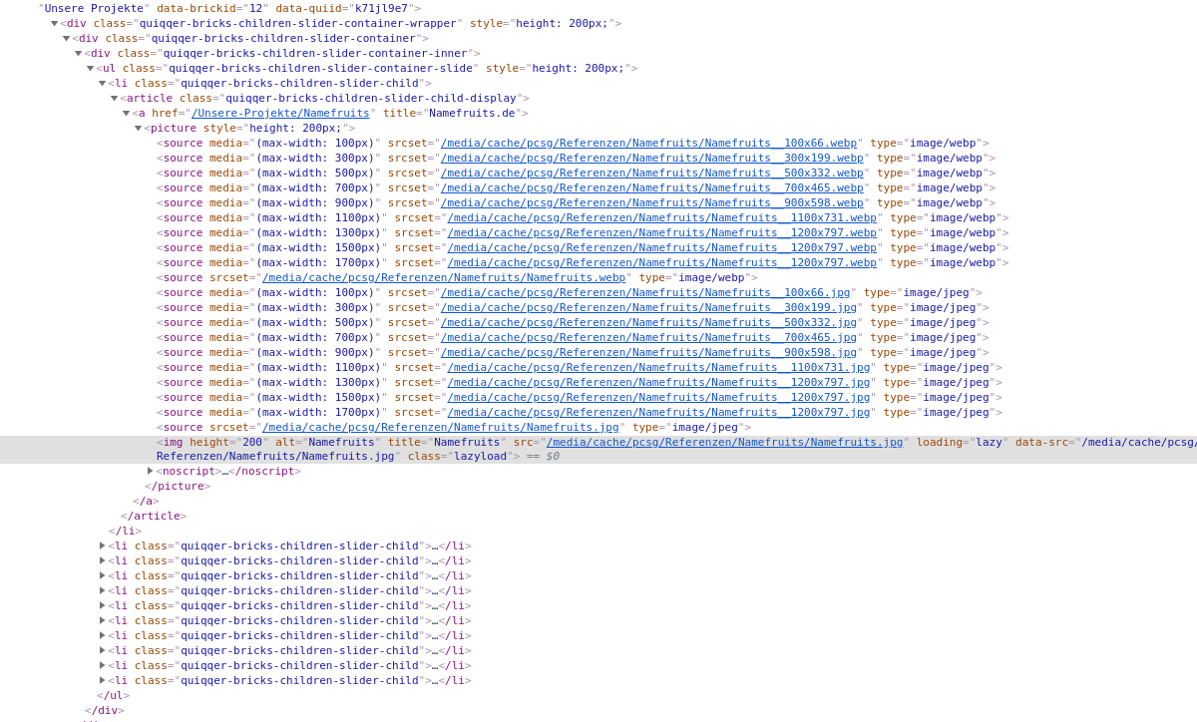Collapse the slider-container-inner div

pyautogui.click(x=78, y=54)
